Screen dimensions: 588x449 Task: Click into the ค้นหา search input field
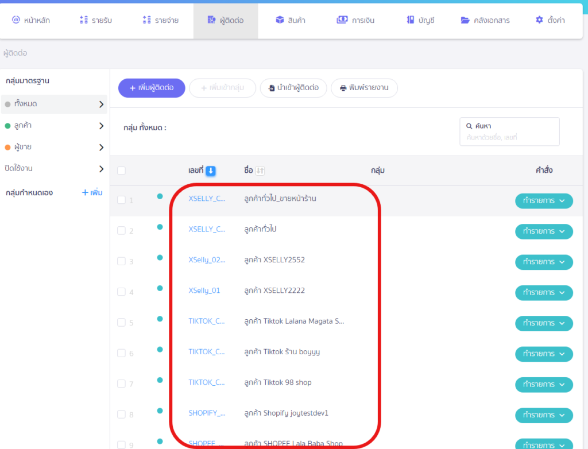coord(508,138)
